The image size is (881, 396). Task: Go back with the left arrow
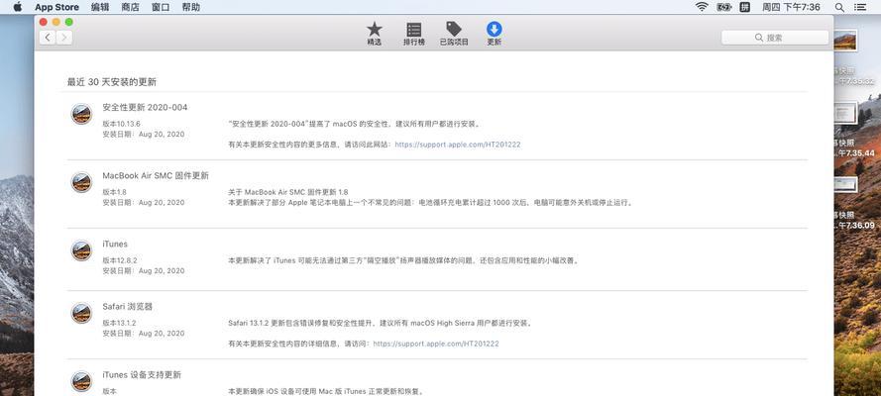[48, 38]
